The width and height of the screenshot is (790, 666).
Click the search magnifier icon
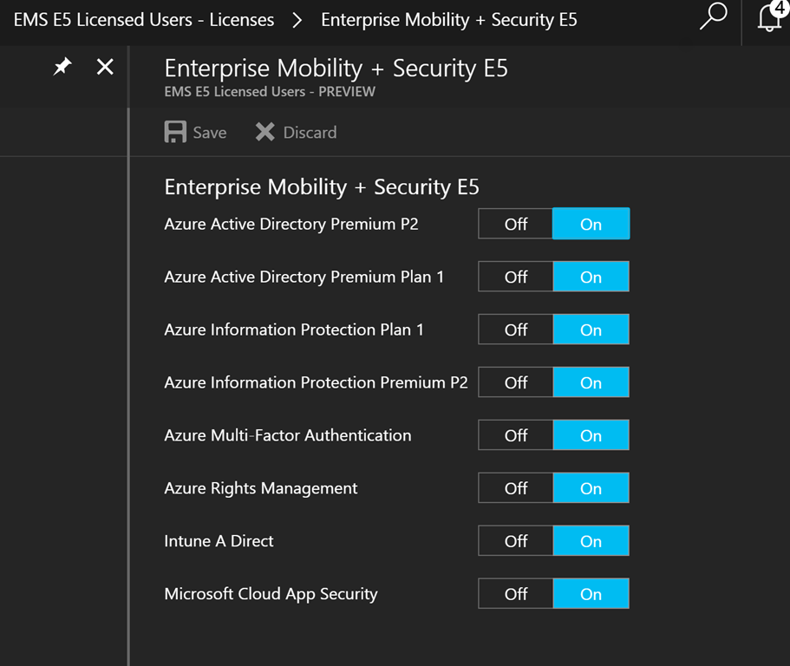pyautogui.click(x=713, y=16)
